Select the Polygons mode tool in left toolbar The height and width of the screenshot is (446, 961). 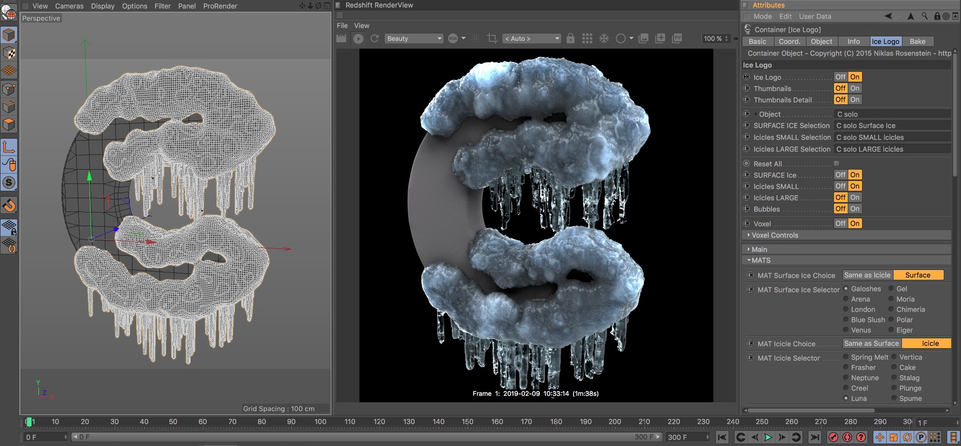tap(9, 124)
